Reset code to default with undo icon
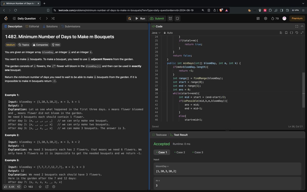Image resolution: width=307 pixels, height=192 pixels. [x=297, y=33]
